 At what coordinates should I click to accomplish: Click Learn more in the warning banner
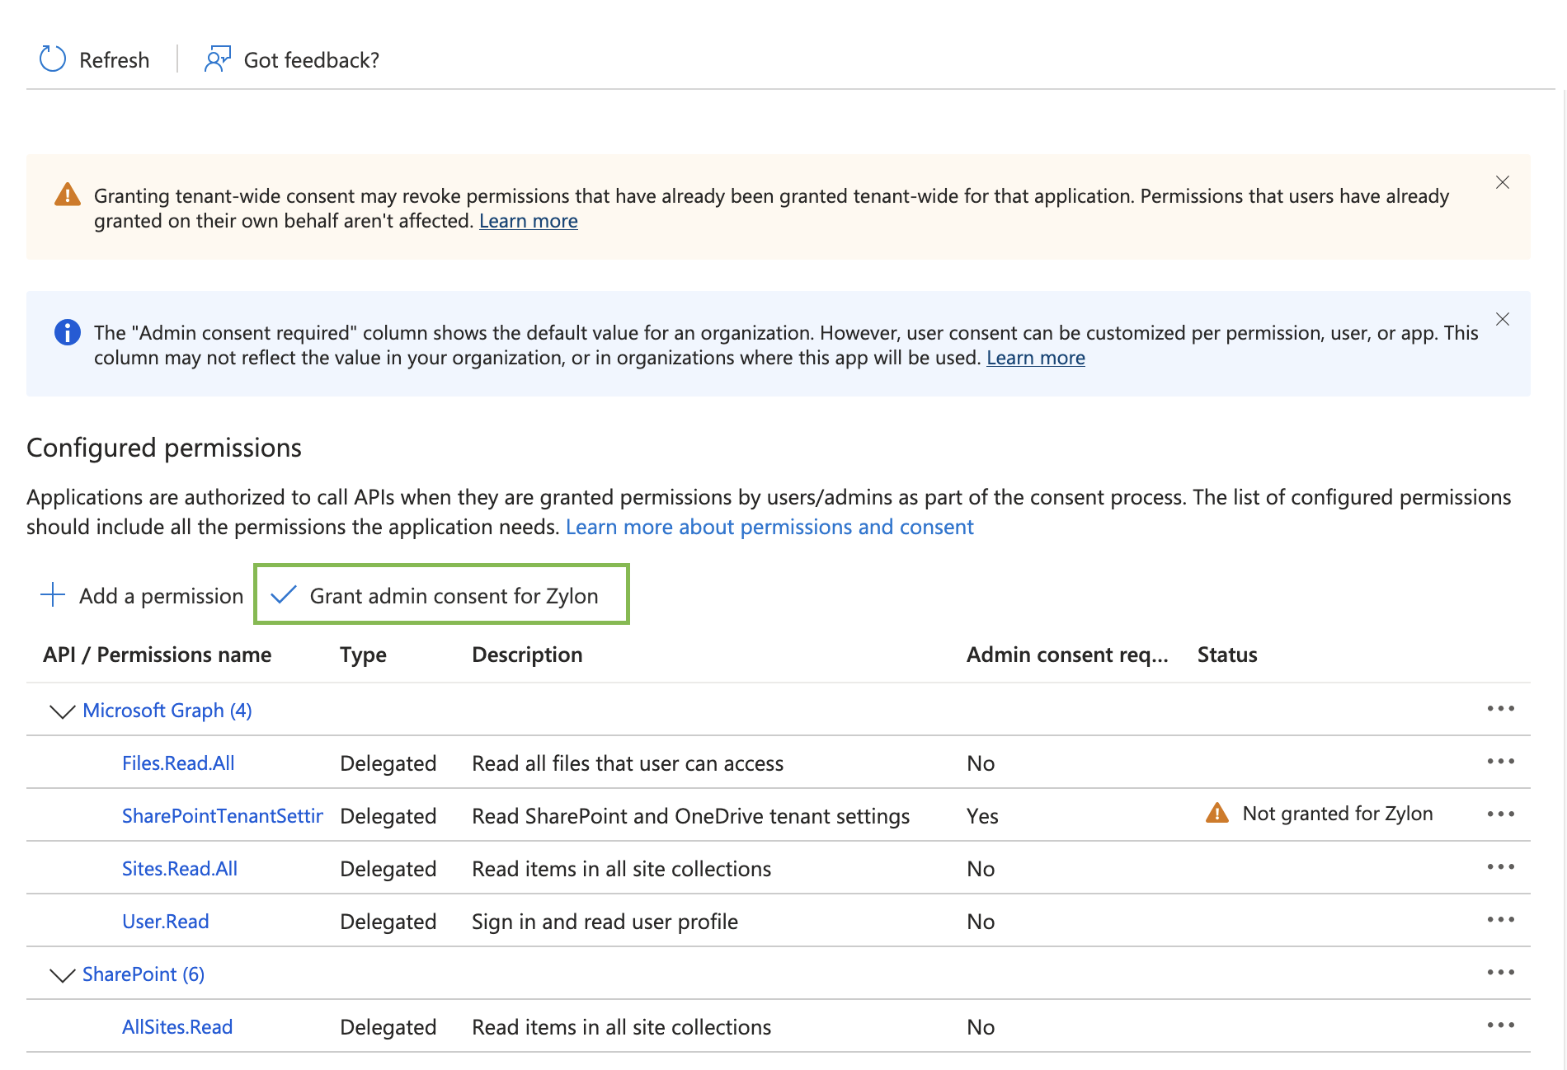529,221
